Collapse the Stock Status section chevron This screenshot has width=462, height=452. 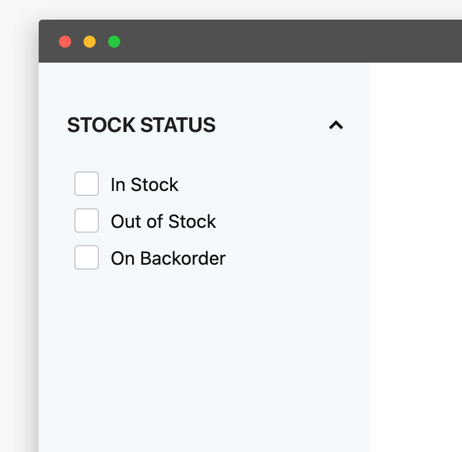point(335,125)
